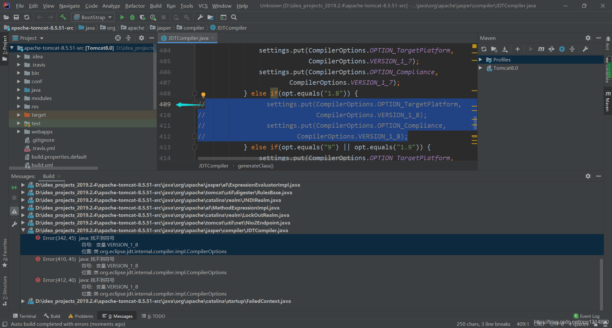Image resolution: width=612 pixels, height=328 pixels.
Task: Click the green hammer Build Project icon
Action: [63, 17]
